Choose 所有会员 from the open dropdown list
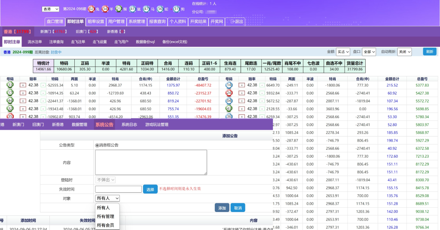 click(x=106, y=225)
